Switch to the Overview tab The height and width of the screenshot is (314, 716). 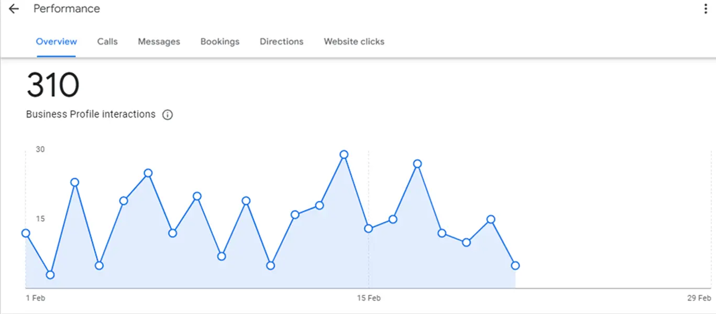[x=56, y=41]
